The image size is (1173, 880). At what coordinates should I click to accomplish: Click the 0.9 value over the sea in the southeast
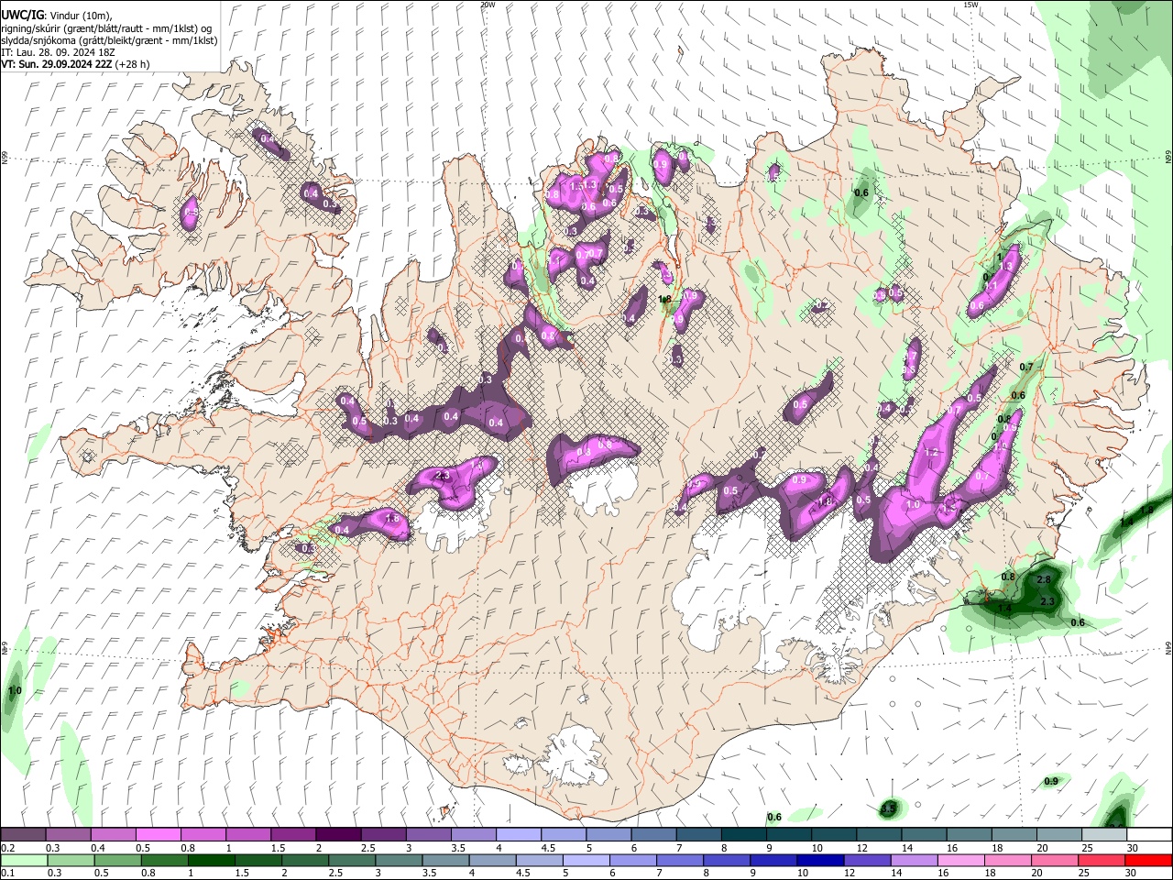[x=1051, y=781]
